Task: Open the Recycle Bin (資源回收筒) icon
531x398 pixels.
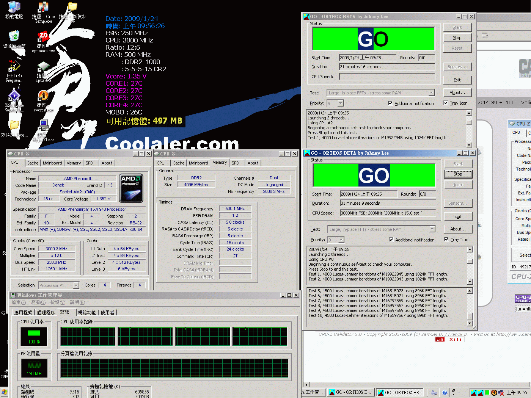Action: point(14,36)
